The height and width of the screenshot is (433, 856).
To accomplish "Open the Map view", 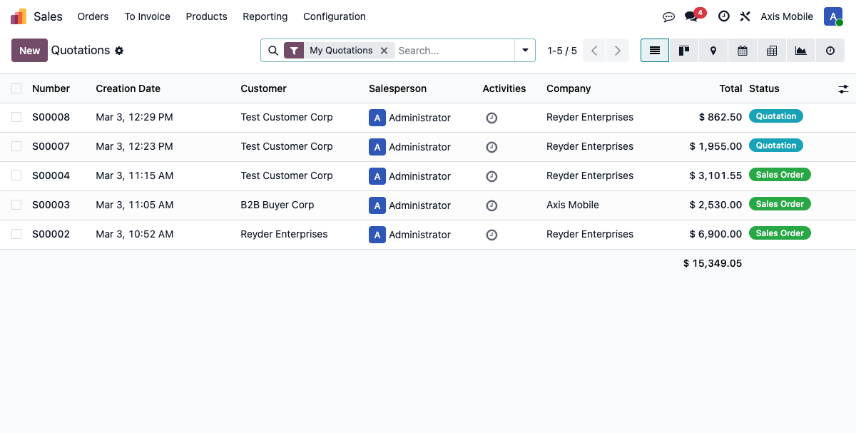I will pos(713,51).
